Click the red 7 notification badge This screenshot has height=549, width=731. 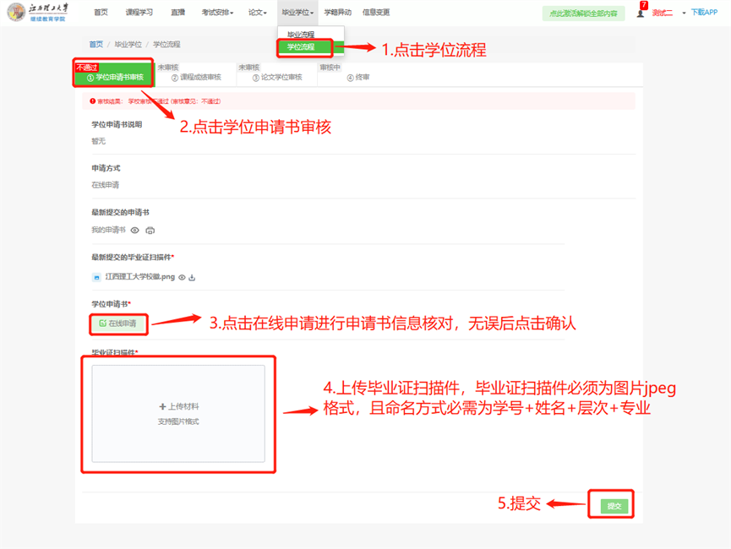644,5
